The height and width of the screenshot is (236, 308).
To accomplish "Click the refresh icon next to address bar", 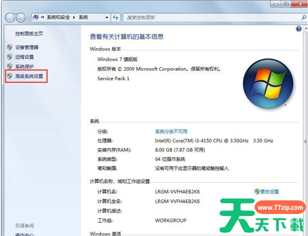I will 118,17.
